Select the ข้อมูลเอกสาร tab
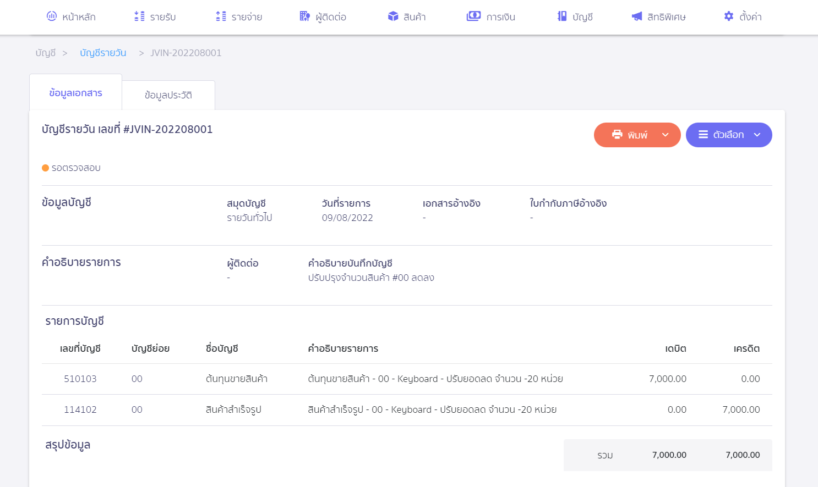The width and height of the screenshot is (818, 487). (75, 92)
